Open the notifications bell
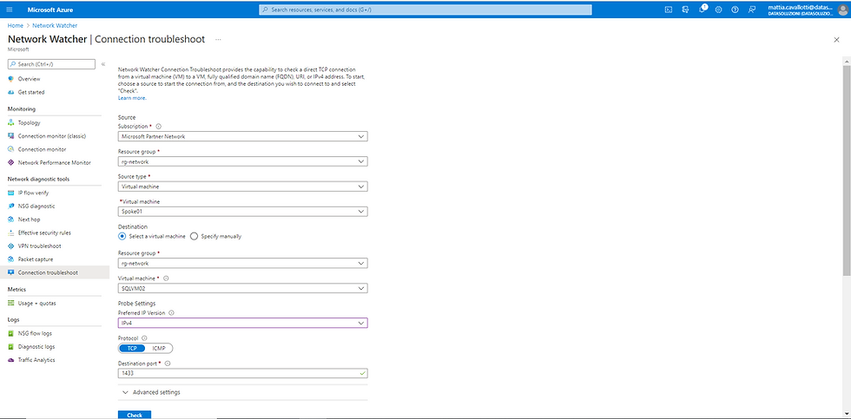The image size is (851, 419). coord(702,10)
